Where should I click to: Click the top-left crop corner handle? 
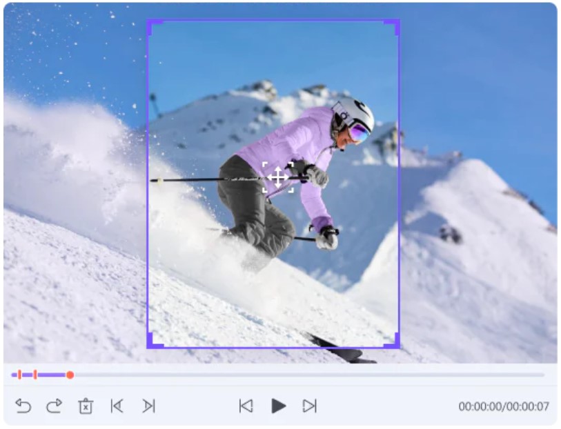coord(155,27)
